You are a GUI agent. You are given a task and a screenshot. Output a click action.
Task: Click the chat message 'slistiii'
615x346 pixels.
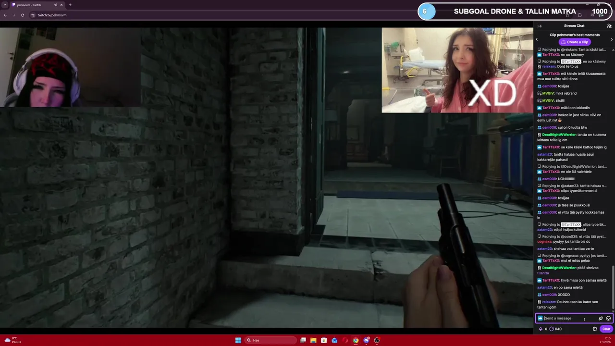(x=560, y=100)
